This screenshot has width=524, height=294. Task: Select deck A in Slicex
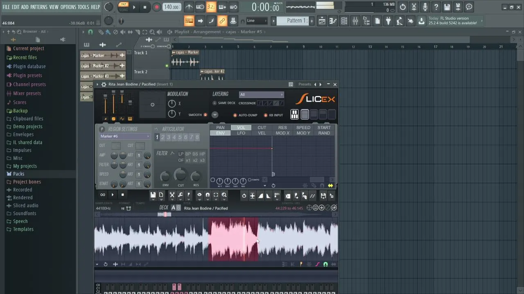pyautogui.click(x=173, y=208)
